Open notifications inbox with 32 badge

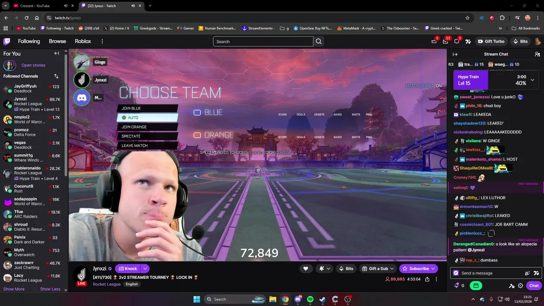click(x=445, y=41)
